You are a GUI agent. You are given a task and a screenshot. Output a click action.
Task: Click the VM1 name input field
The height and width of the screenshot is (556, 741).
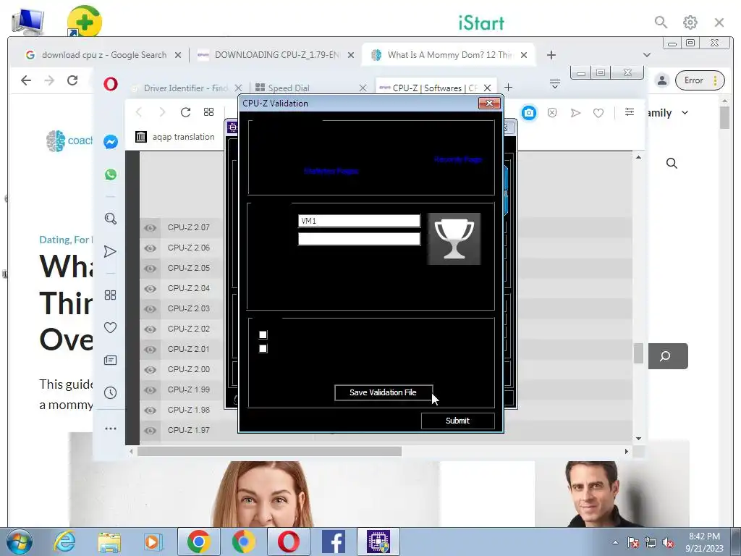359,221
